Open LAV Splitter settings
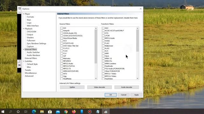The height and width of the screenshot is (114, 204). coord(72,87)
